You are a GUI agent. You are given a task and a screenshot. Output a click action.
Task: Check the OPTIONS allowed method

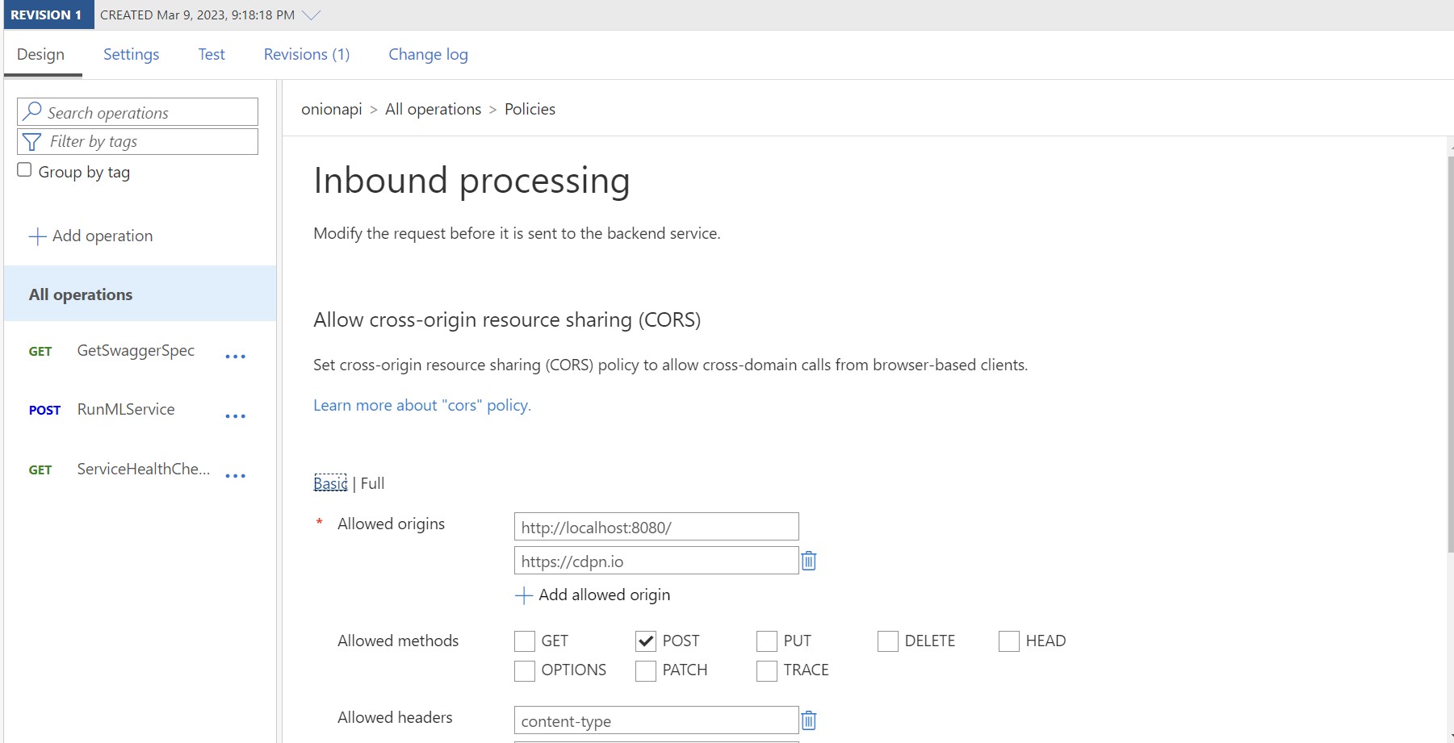[x=525, y=670]
